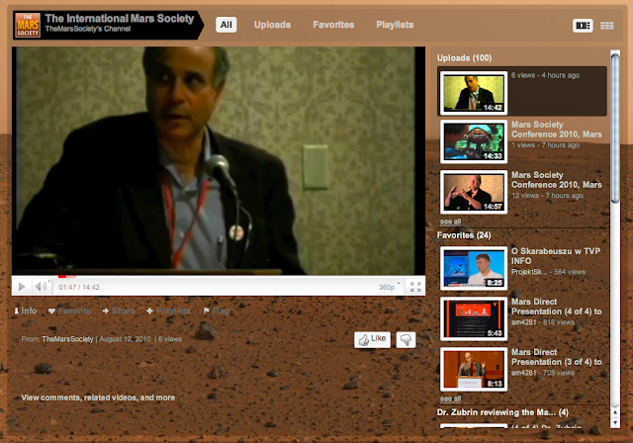View comments, related videos, and more
Viewport: 633px width, 443px height.
click(x=98, y=398)
